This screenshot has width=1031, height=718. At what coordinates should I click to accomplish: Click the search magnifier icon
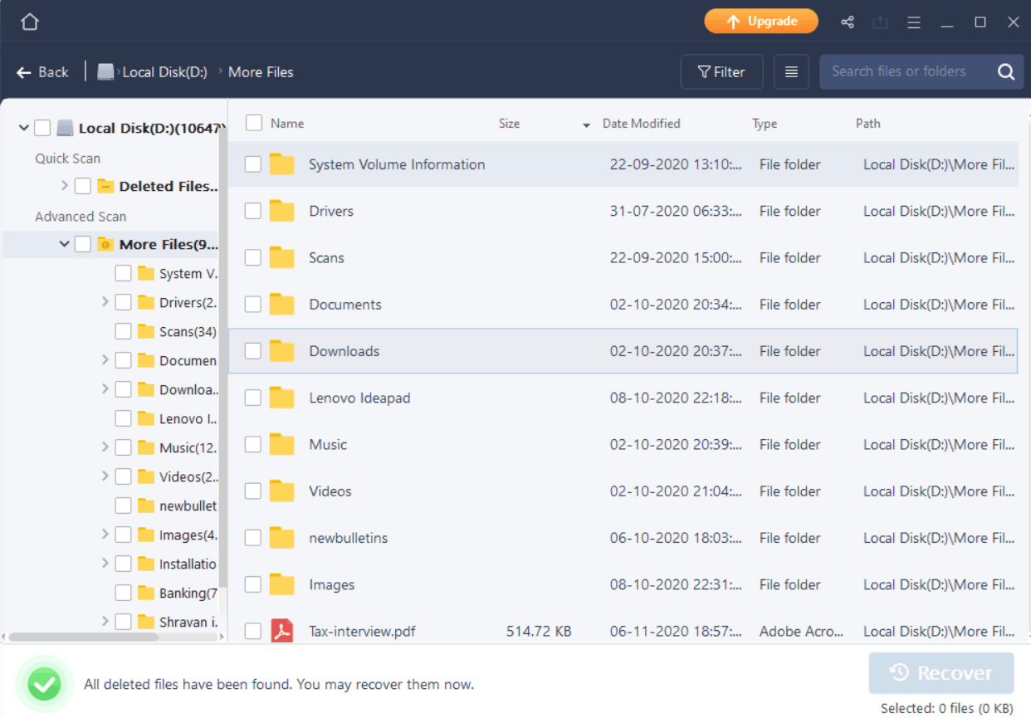[1006, 72]
